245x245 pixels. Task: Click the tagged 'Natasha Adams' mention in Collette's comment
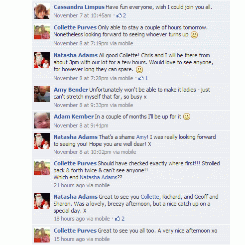pyautogui.click(x=99, y=177)
